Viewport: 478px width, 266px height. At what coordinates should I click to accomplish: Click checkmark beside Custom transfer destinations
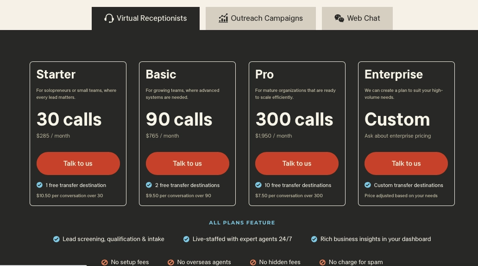point(368,185)
